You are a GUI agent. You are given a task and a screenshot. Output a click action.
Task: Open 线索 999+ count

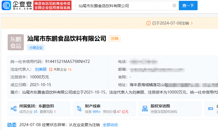[x=93, y=112]
